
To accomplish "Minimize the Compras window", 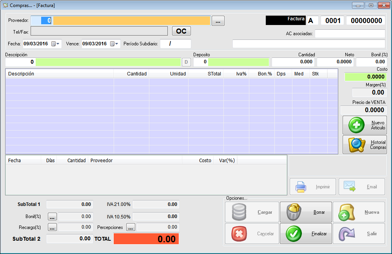I will click(358, 5).
